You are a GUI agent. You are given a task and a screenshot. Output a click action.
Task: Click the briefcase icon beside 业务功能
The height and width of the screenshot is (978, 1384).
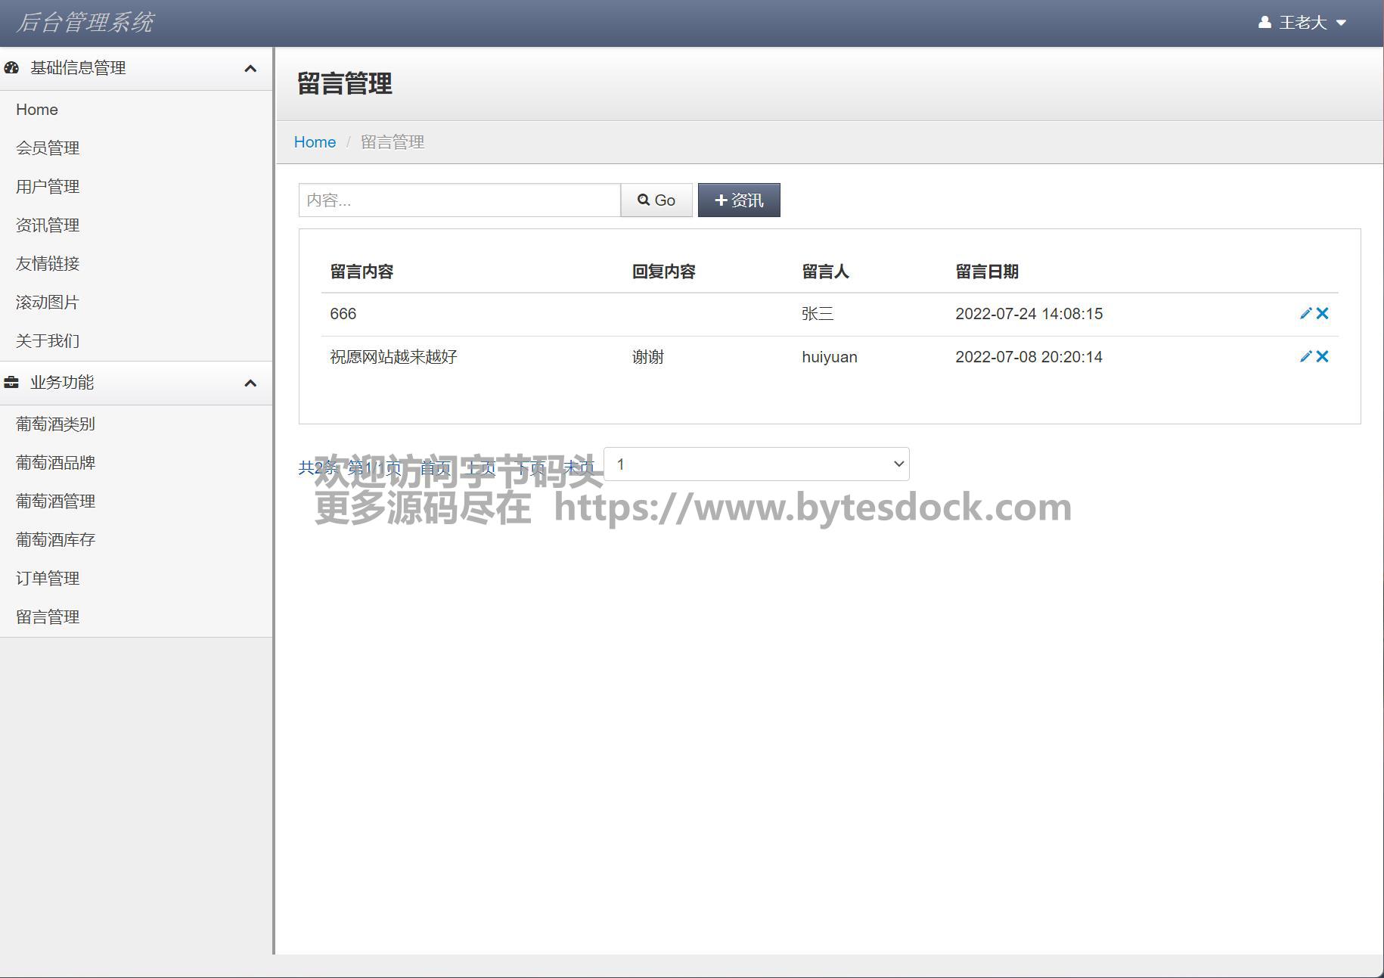pyautogui.click(x=11, y=383)
